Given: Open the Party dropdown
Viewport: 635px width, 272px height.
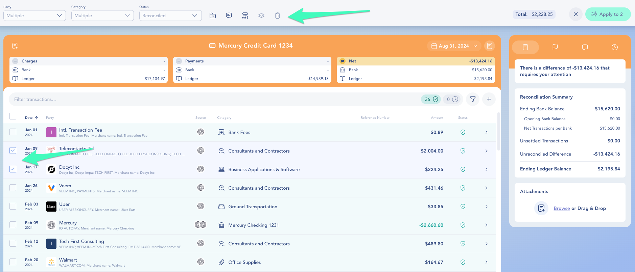Looking at the screenshot, I should [34, 16].
